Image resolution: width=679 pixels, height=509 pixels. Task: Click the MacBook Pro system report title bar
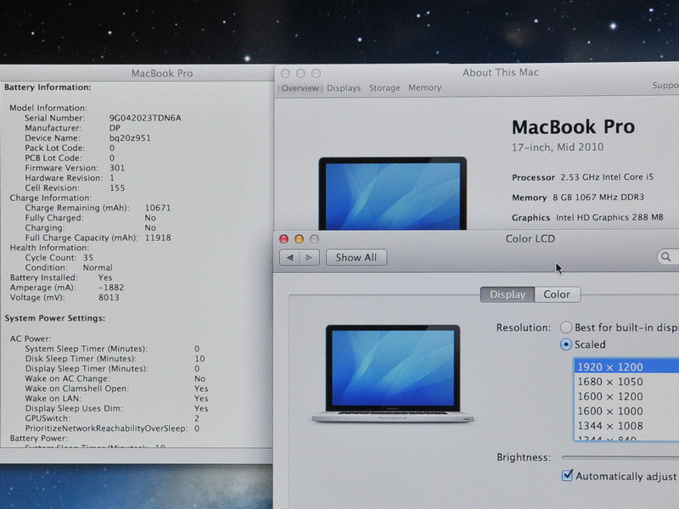click(162, 74)
